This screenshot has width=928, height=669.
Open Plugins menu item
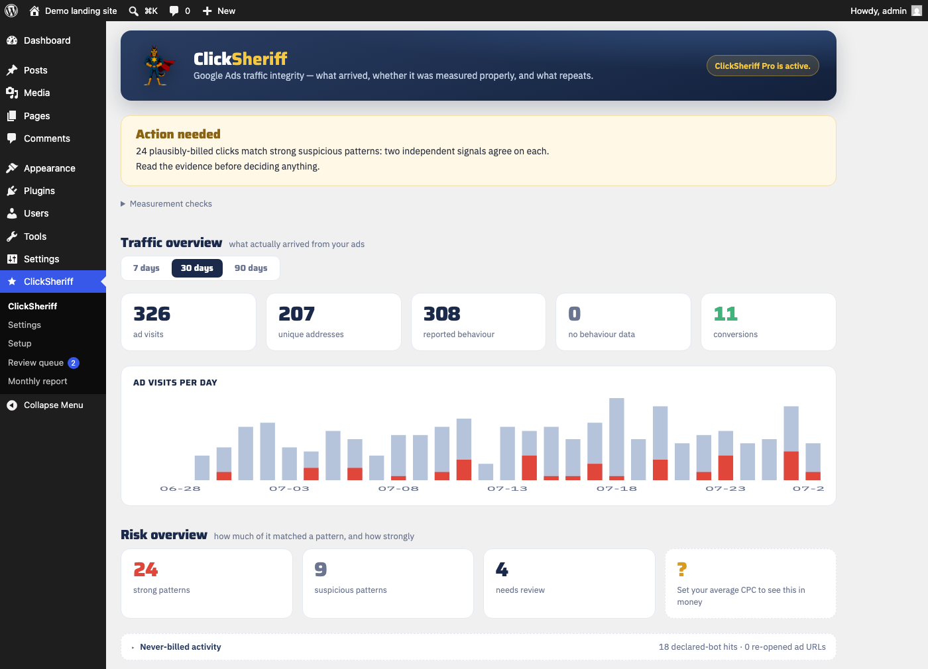pos(53,191)
